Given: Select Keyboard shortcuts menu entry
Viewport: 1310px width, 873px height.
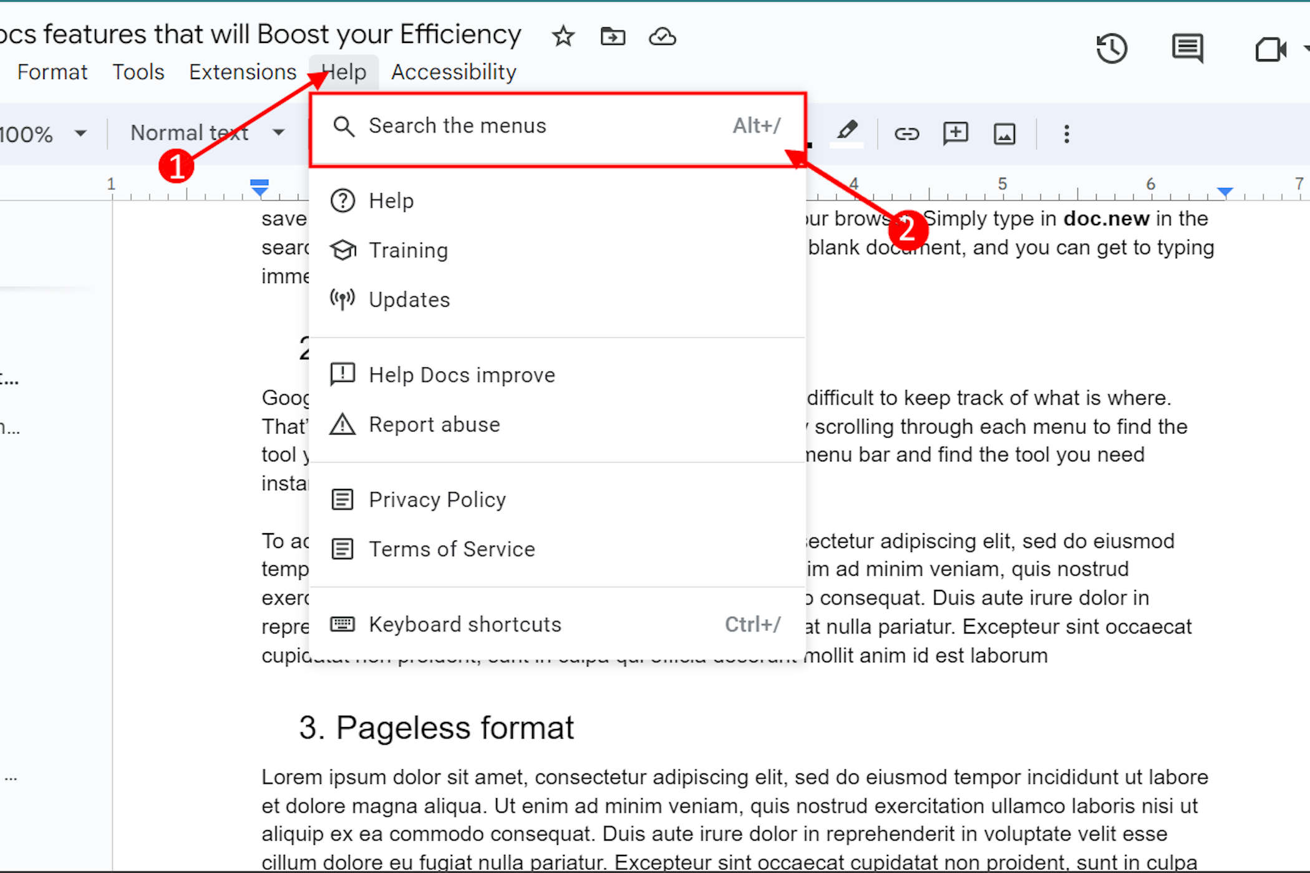Looking at the screenshot, I should click(x=465, y=624).
